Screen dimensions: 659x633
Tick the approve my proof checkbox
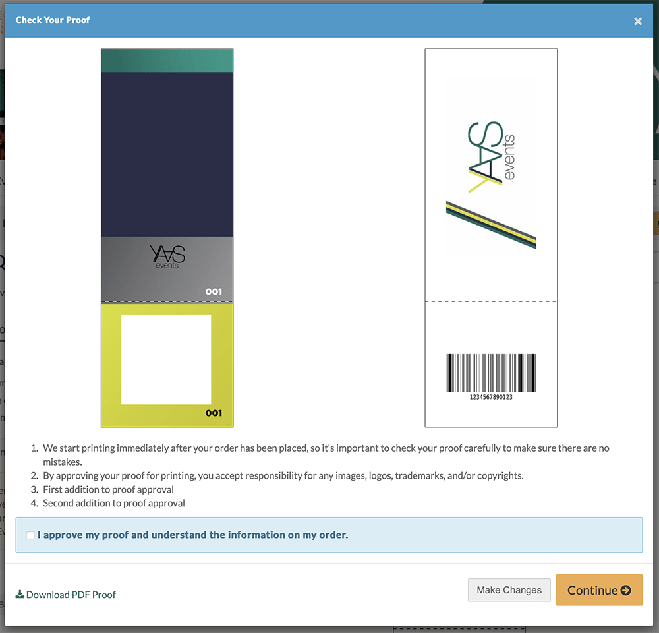(x=31, y=535)
